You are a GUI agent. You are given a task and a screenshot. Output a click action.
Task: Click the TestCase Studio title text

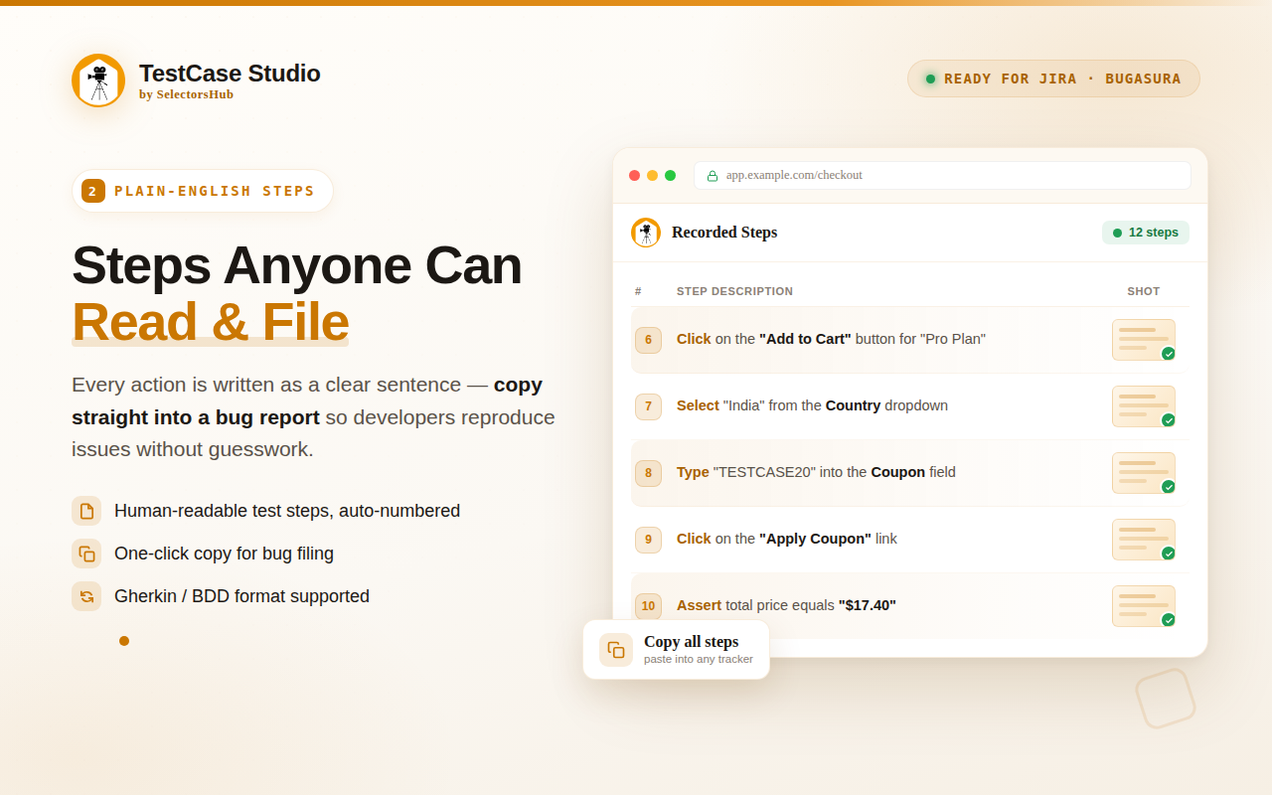[x=230, y=73]
